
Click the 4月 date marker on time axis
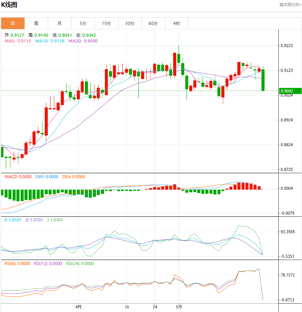[x=78, y=307]
